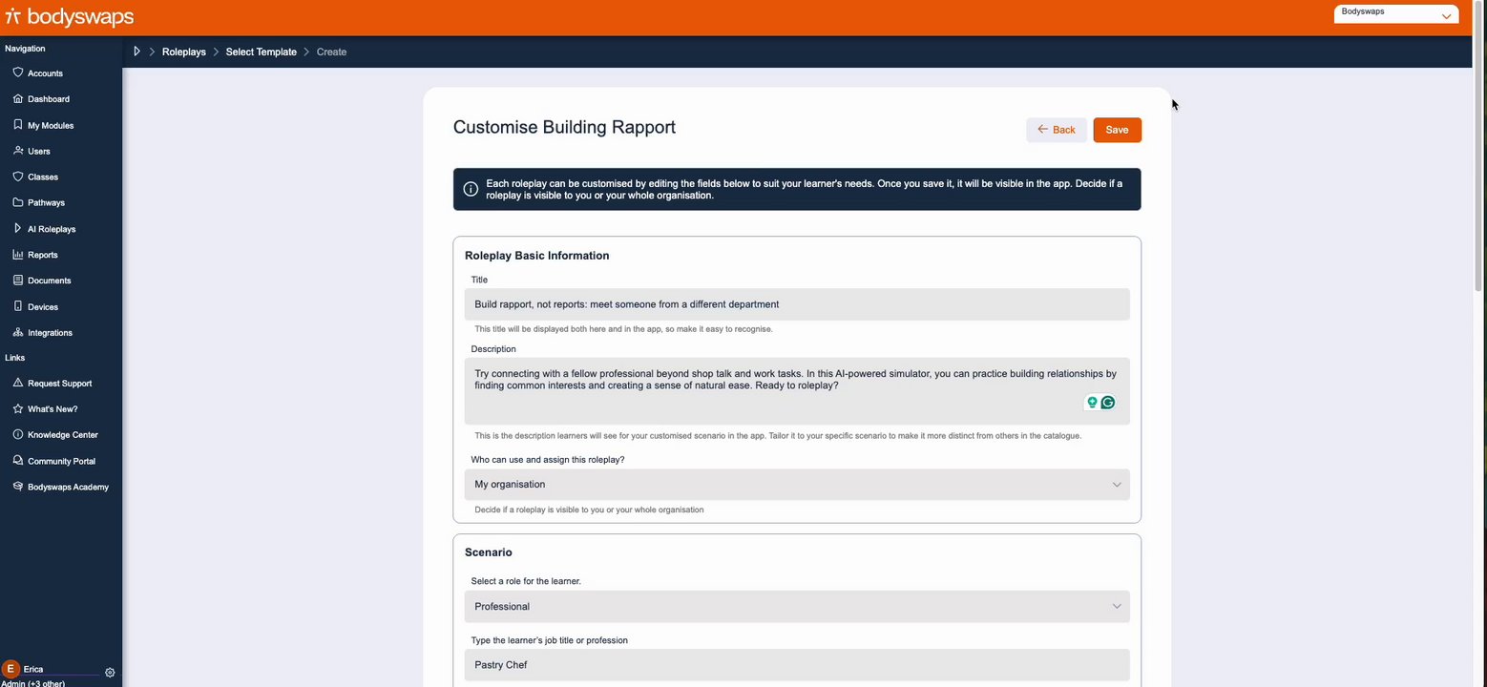Click into the Title input field

pyautogui.click(x=797, y=304)
